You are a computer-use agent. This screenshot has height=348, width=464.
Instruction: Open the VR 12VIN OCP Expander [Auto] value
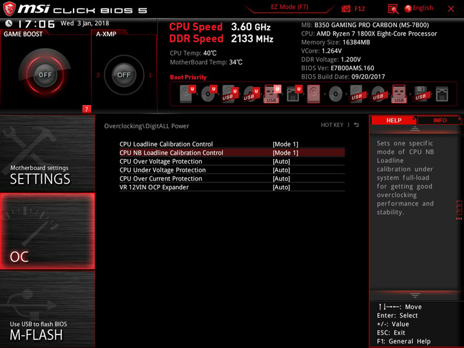[x=282, y=187]
